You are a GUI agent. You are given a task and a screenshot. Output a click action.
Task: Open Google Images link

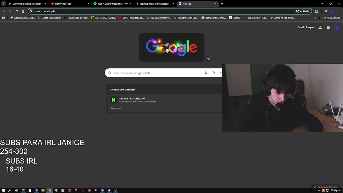(x=310, y=27)
